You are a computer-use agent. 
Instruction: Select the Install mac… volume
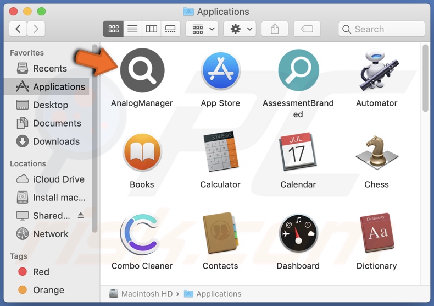click(x=47, y=198)
